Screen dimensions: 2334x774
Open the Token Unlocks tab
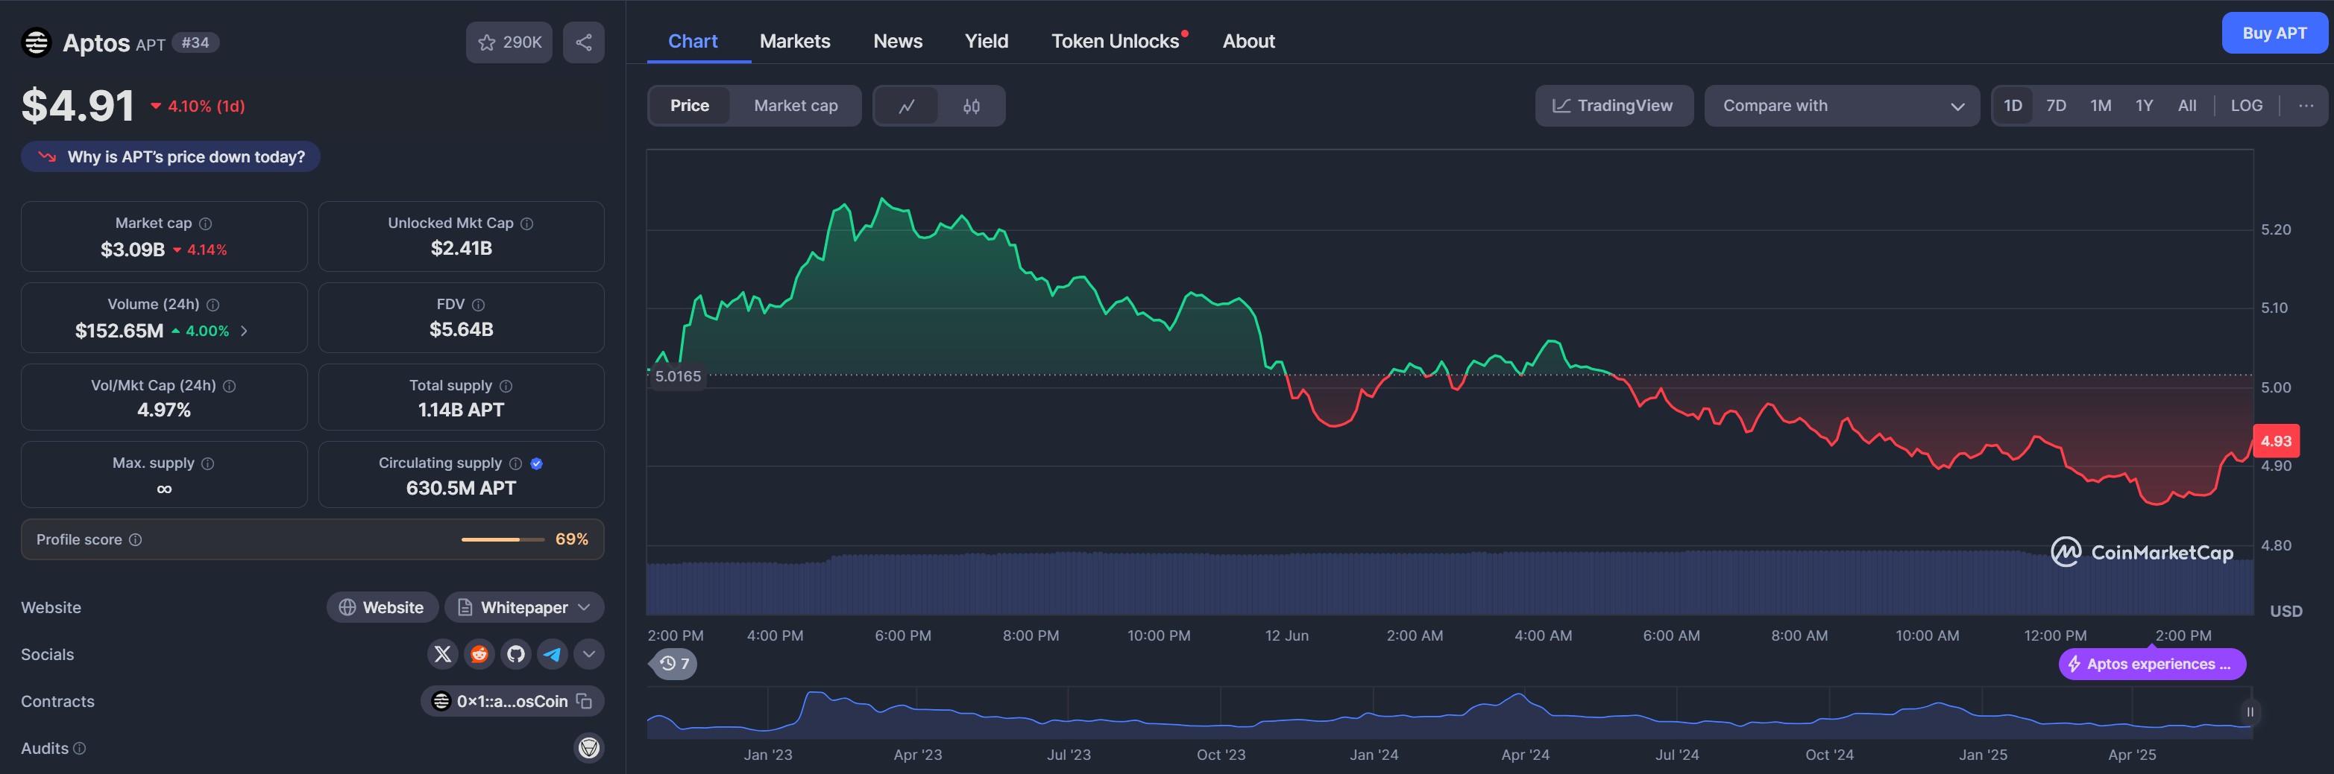point(1116,41)
